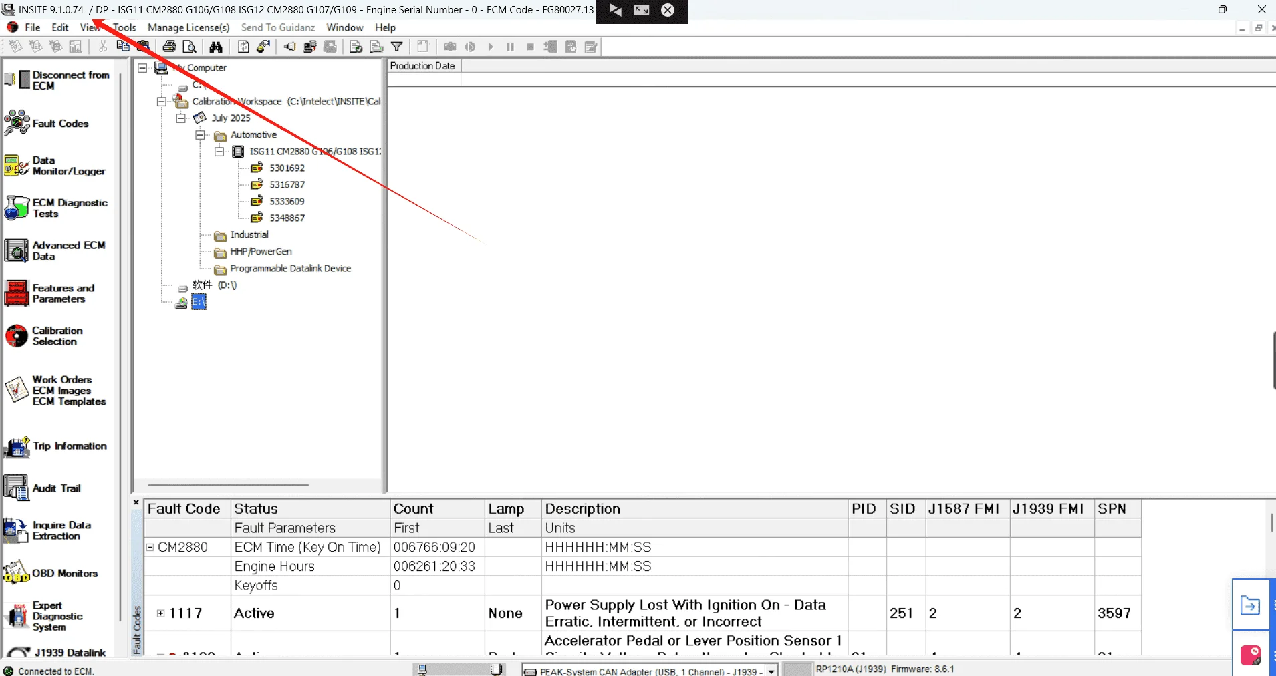Image resolution: width=1276 pixels, height=676 pixels.
Task: Click the Production Date column header
Action: (424, 66)
